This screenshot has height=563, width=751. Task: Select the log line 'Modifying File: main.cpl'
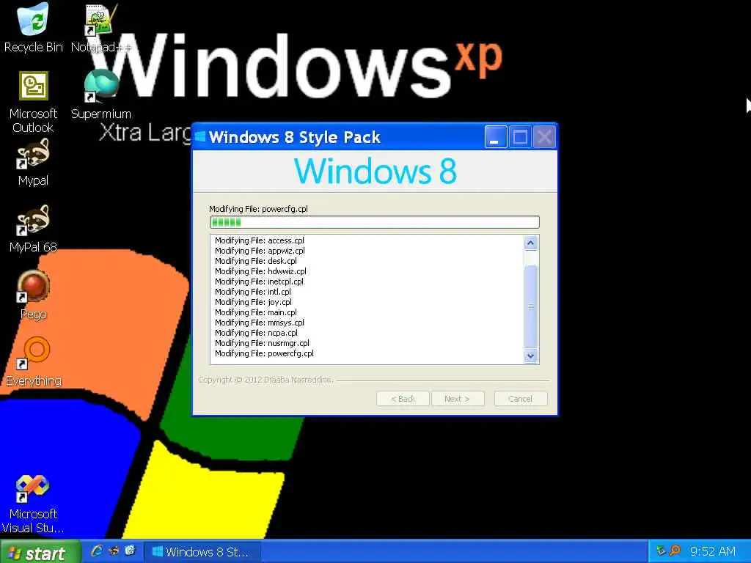256,312
